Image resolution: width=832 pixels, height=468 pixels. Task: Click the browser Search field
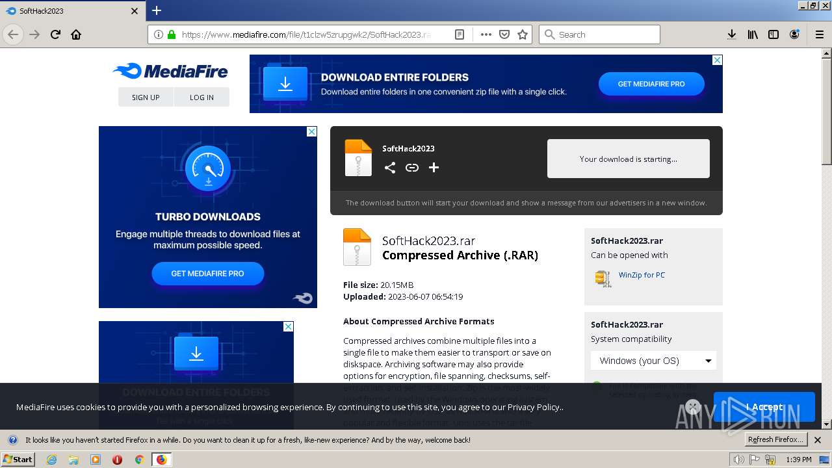click(599, 34)
